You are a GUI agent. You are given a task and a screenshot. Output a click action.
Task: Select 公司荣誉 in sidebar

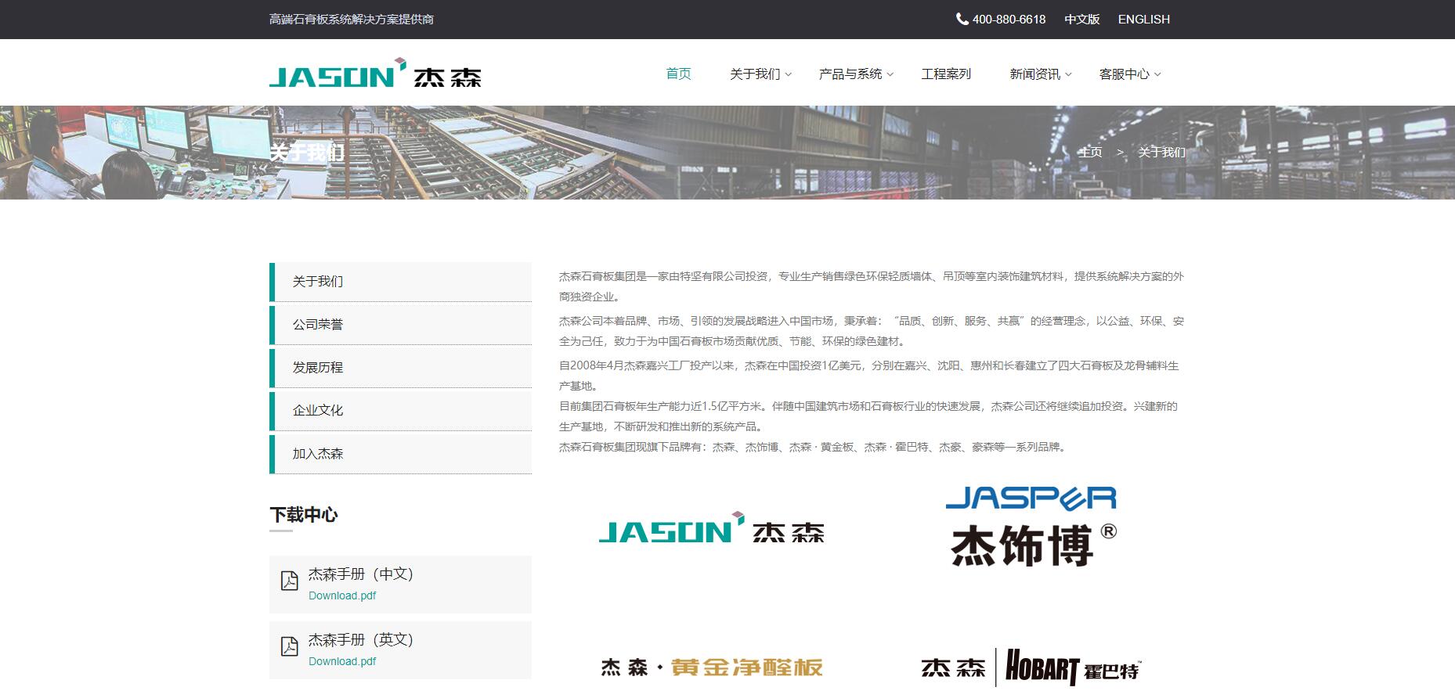point(400,325)
